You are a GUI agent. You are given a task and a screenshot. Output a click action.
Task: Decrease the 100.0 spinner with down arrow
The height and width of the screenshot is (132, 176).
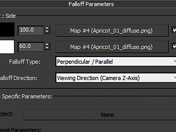pyautogui.click(x=47, y=32)
